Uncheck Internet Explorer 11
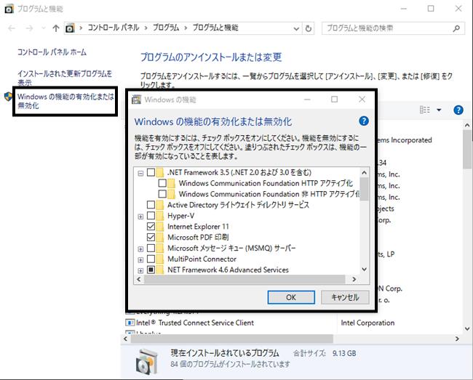 (151, 227)
